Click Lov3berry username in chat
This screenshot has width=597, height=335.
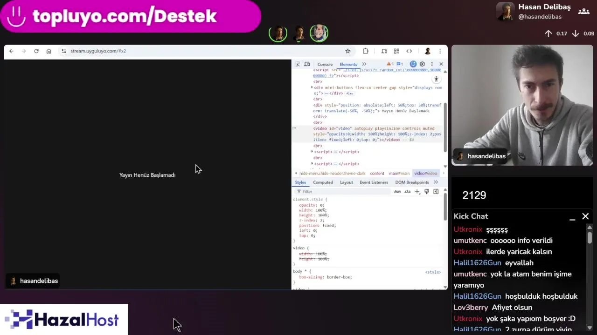pyautogui.click(x=471, y=308)
